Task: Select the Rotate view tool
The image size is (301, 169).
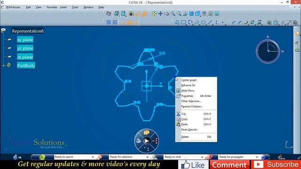Action: pos(166,14)
